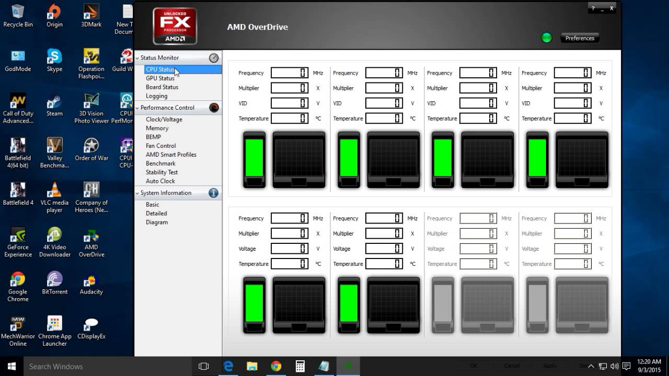Click the first core's VID value field
Image resolution: width=669 pixels, height=376 pixels.
(290, 103)
